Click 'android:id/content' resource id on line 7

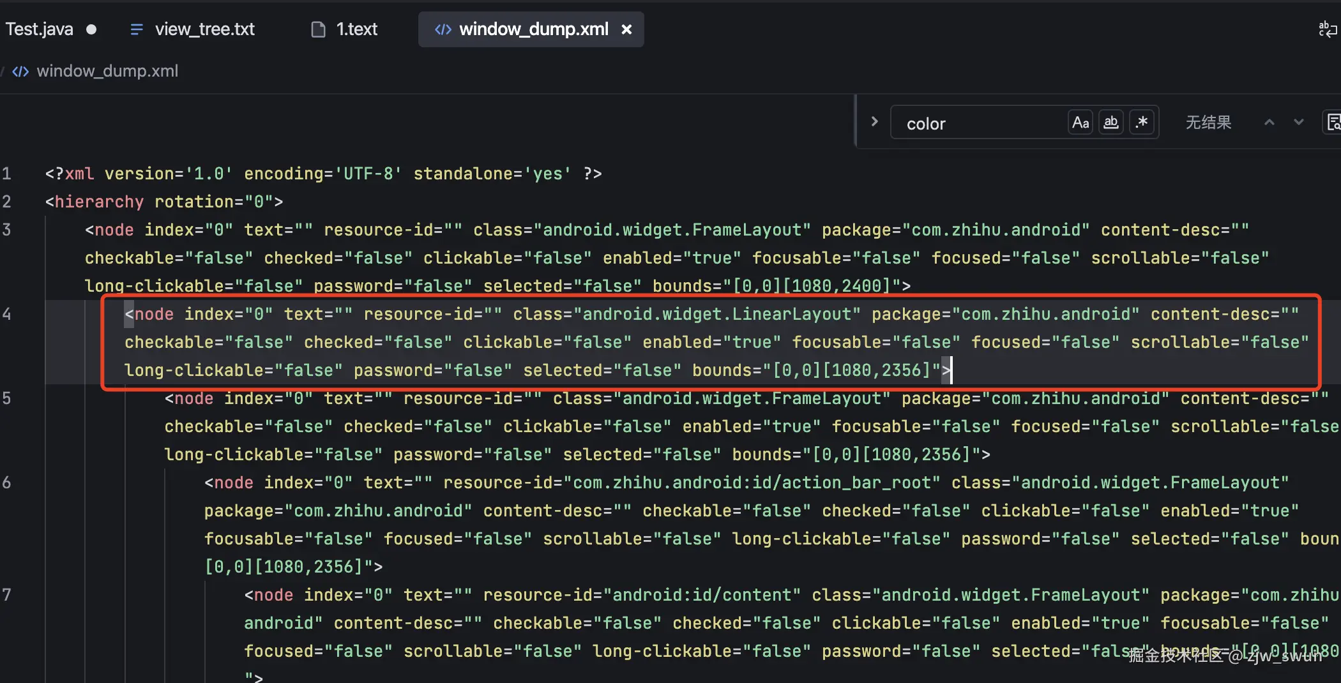(702, 595)
